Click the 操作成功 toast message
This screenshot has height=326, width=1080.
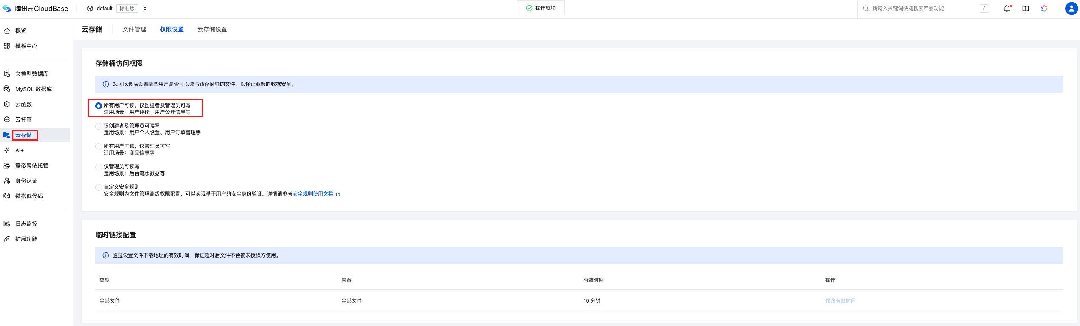[x=541, y=8]
